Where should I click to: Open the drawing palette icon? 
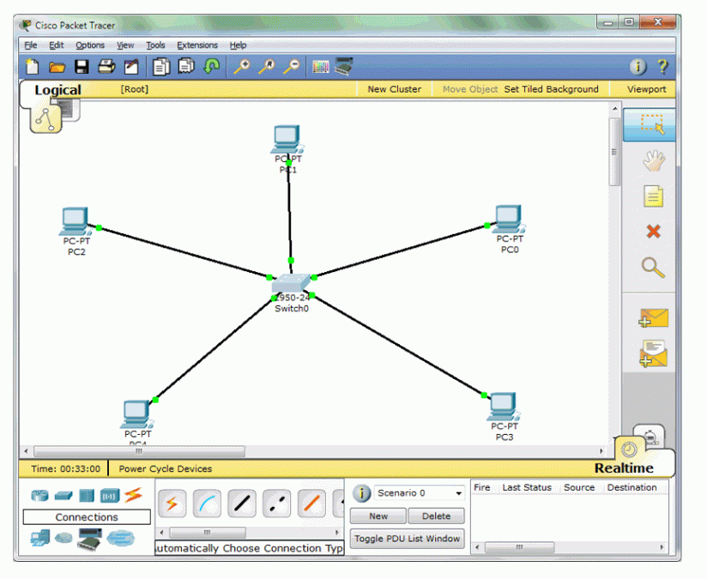321,67
